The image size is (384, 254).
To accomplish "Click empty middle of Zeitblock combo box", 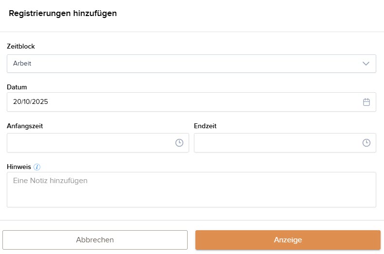I will (194, 64).
